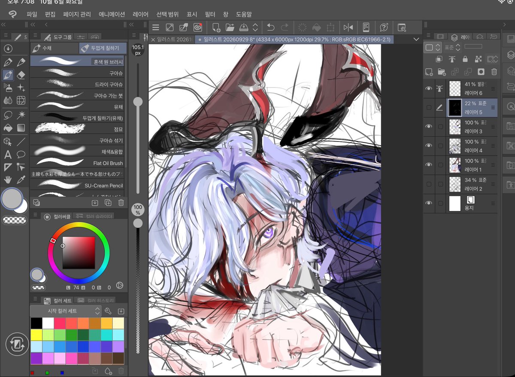Hide the 용지 paper layer
This screenshot has width=515, height=377.
428,203
